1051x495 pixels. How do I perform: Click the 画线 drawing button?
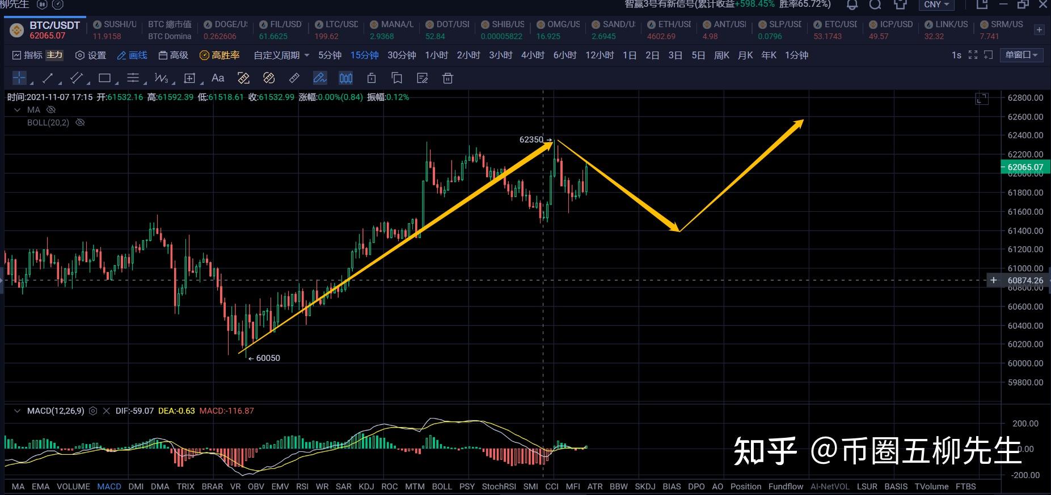pos(132,55)
